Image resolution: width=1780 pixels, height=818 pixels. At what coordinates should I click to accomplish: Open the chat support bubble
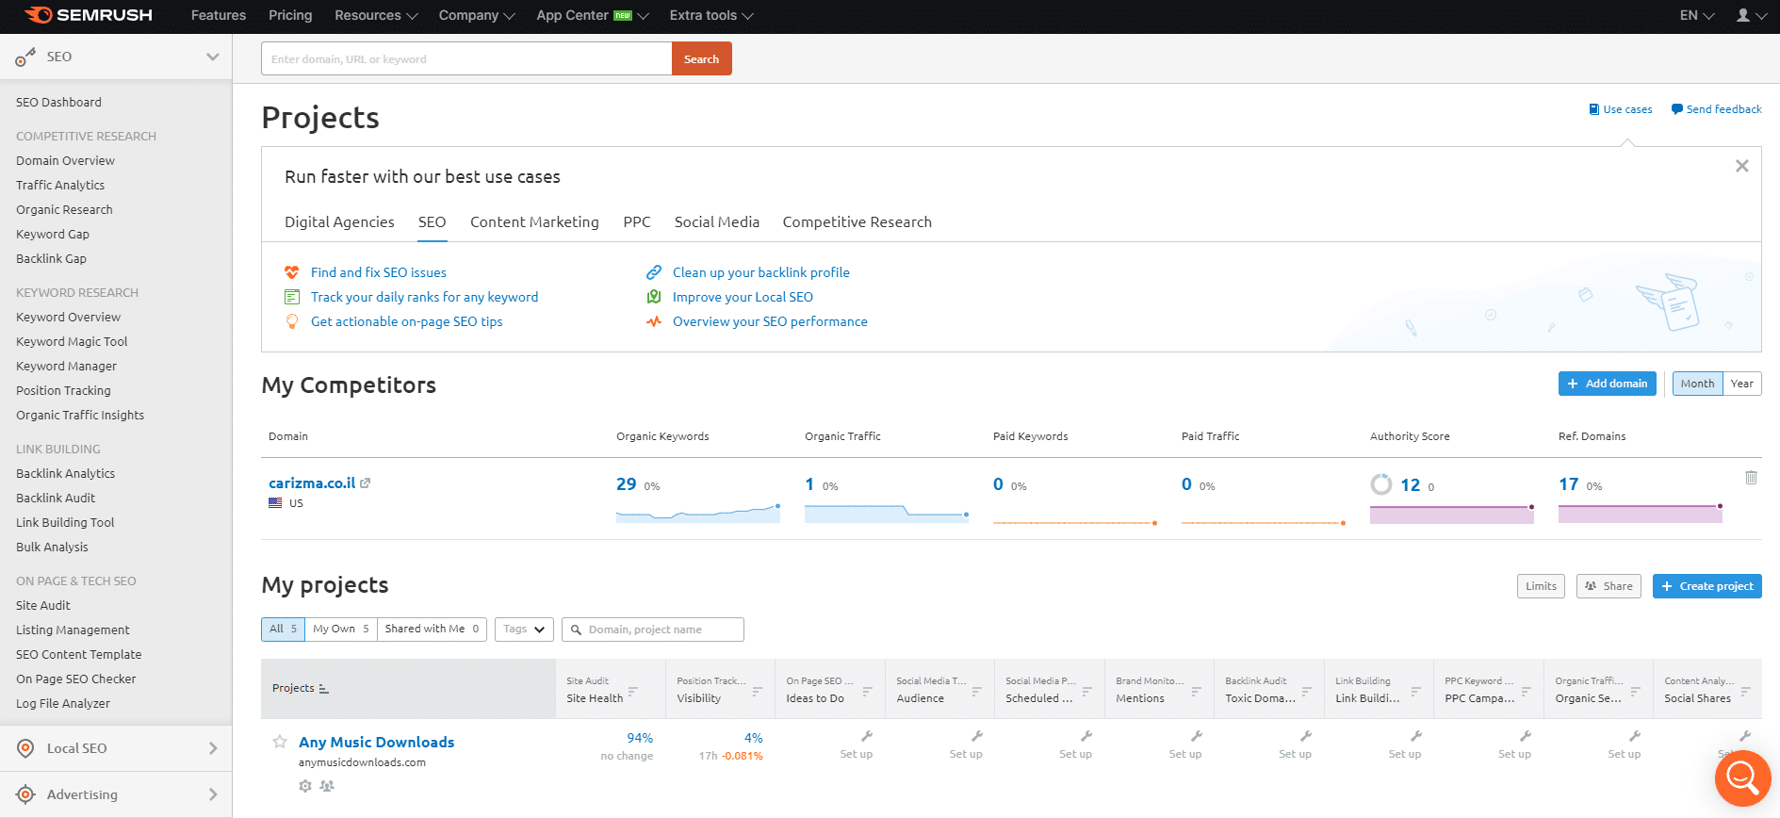[1742, 778]
